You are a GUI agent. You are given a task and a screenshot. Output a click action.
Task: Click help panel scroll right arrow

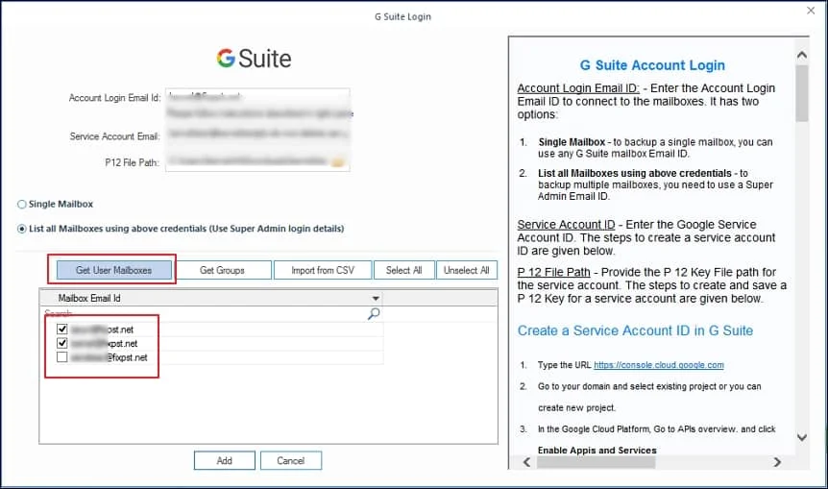click(x=777, y=462)
